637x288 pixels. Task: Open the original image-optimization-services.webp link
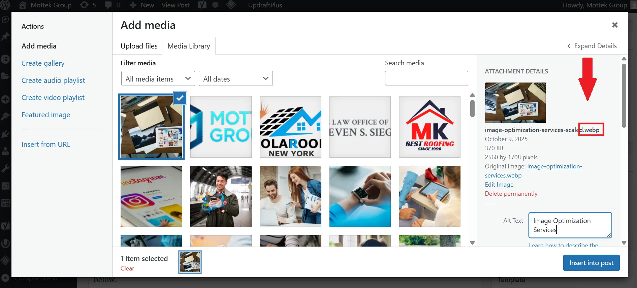(534, 171)
